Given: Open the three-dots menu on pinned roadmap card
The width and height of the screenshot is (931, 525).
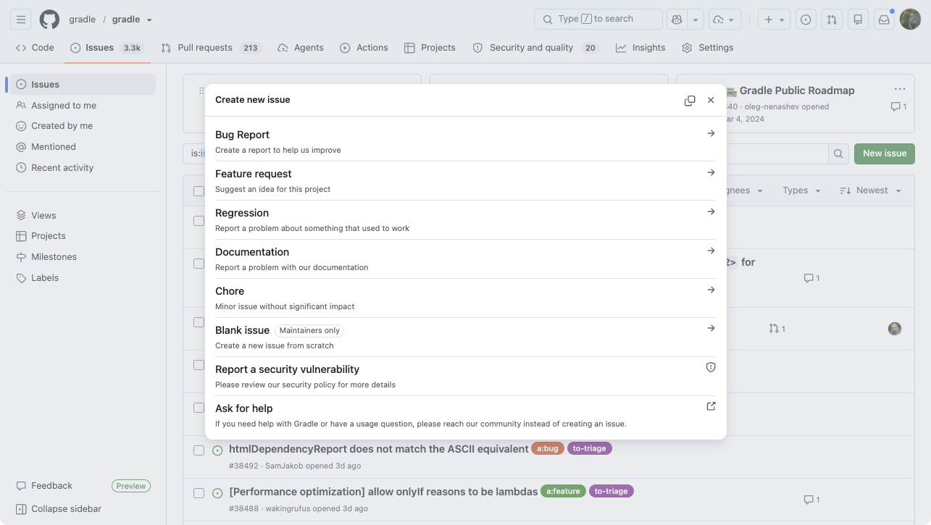Looking at the screenshot, I should pos(900,89).
